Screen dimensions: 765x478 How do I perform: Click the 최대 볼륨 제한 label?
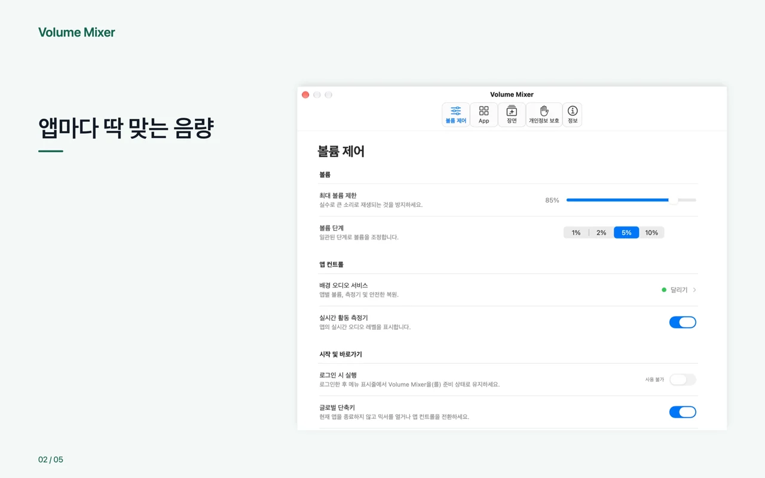pos(338,196)
